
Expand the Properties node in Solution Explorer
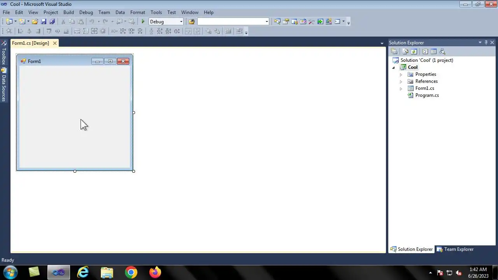(x=401, y=75)
